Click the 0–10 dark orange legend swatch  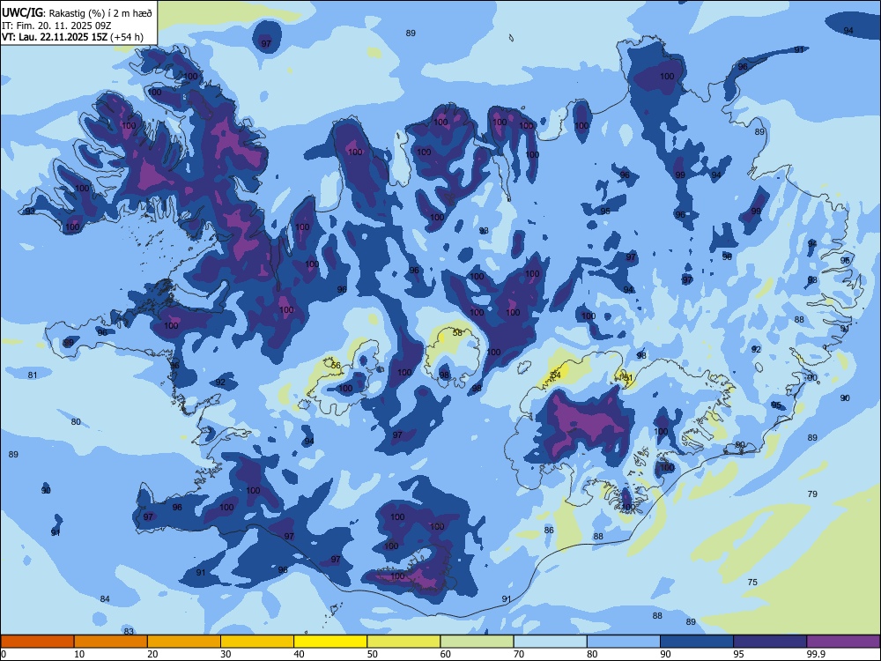point(37,642)
